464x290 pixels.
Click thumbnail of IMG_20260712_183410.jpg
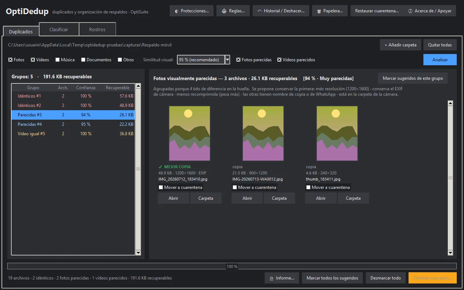coord(190,133)
